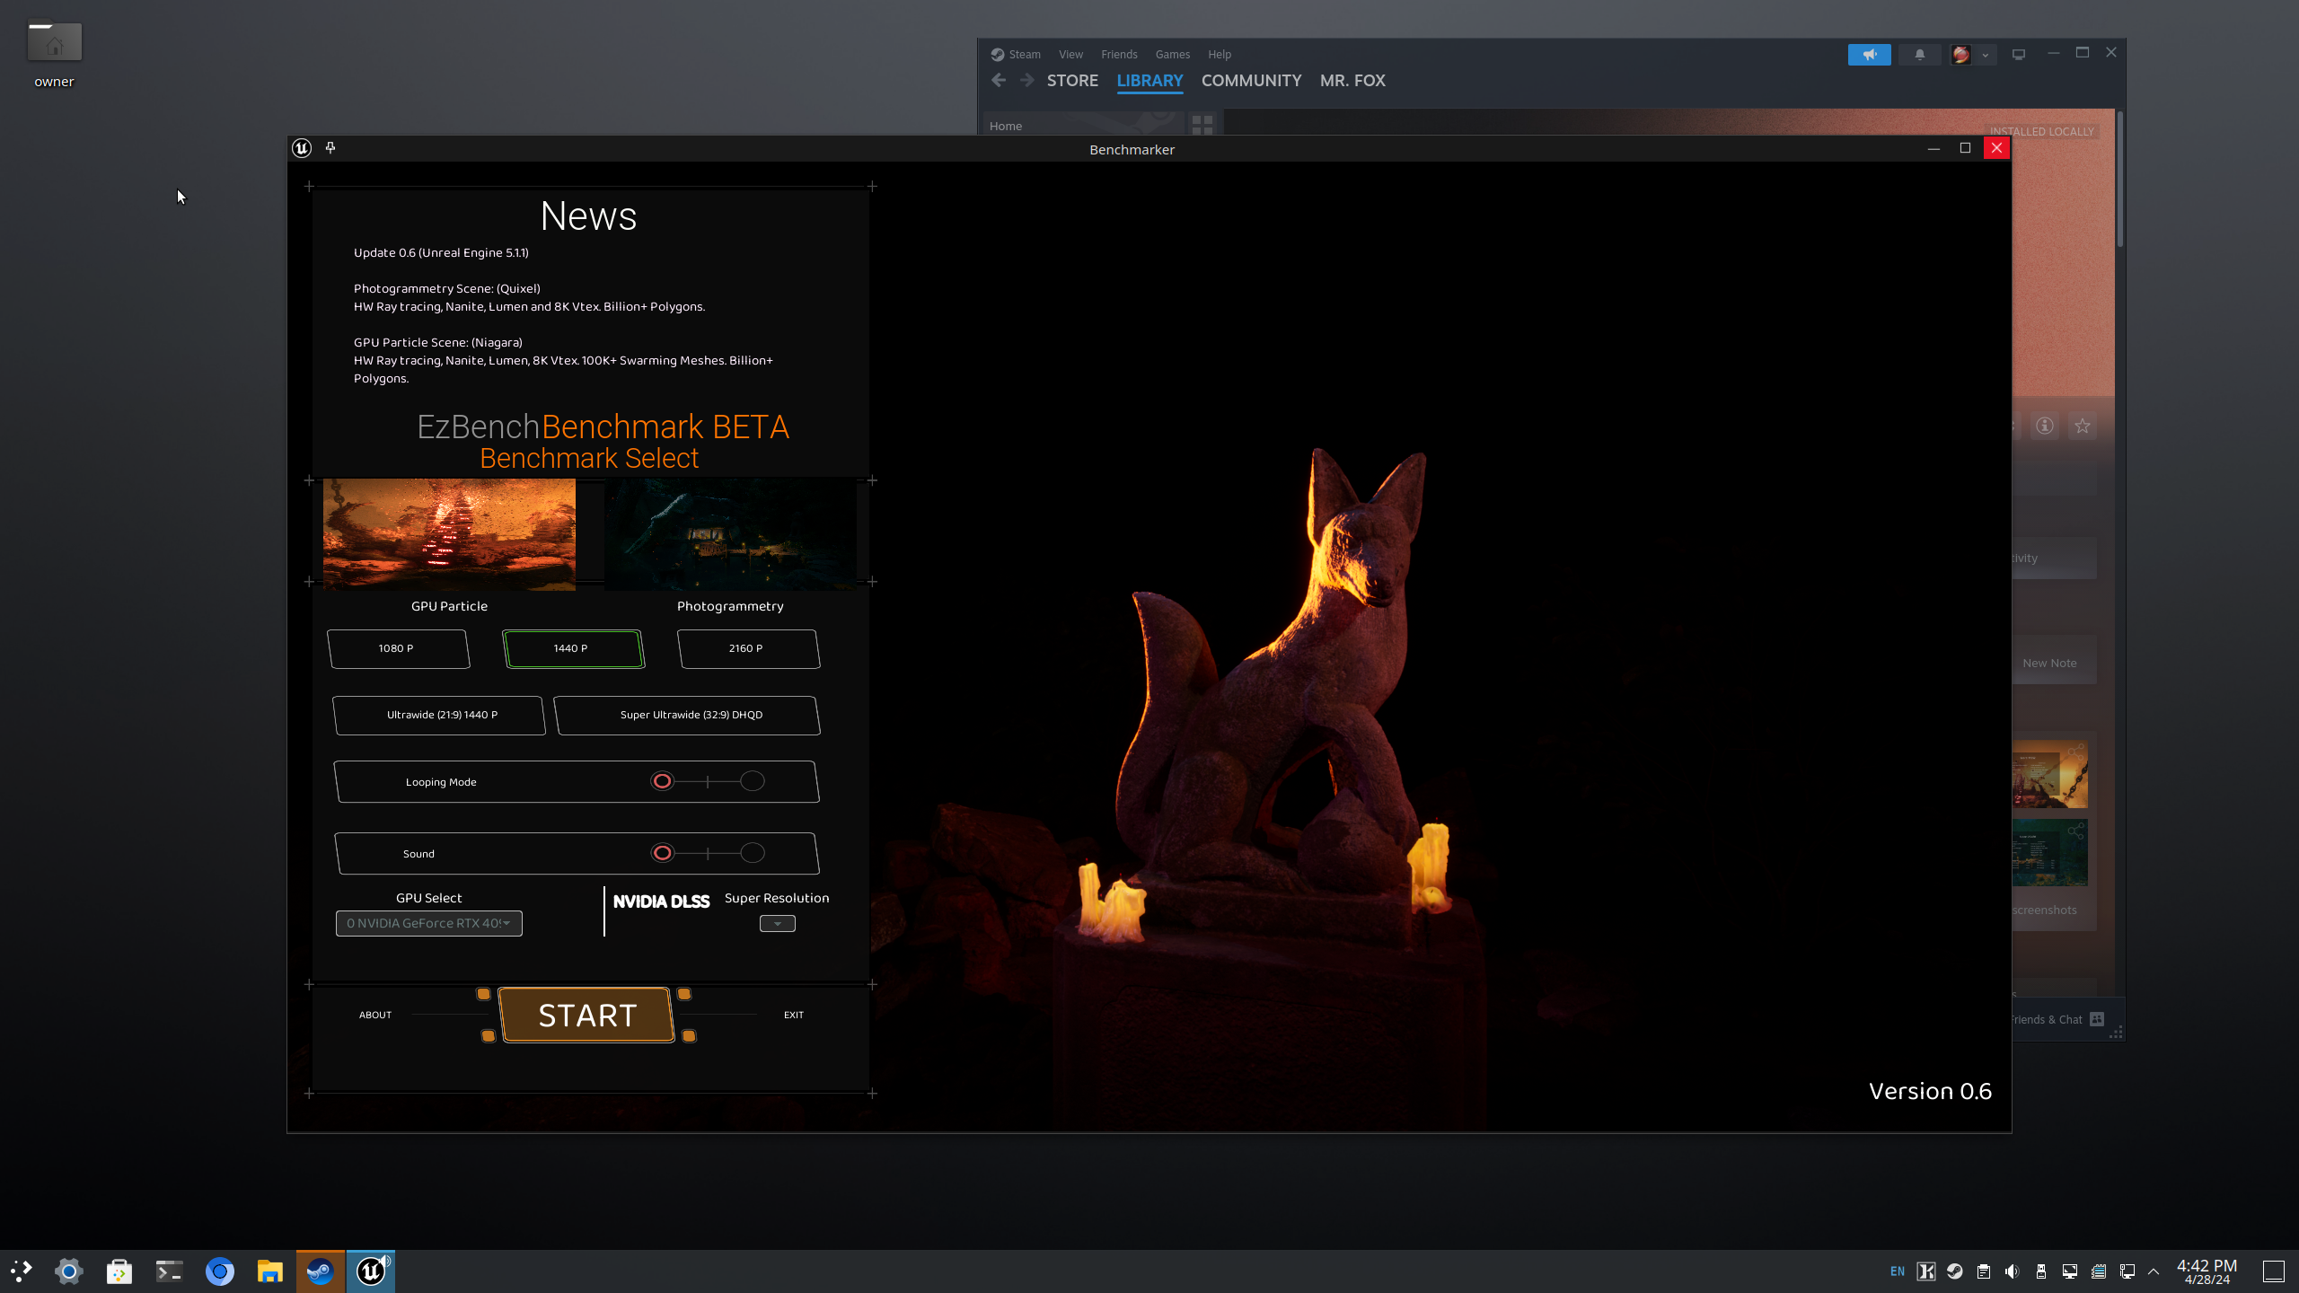Open the clipboard tray icon
The height and width of the screenshot is (1293, 2299).
[x=1983, y=1271]
